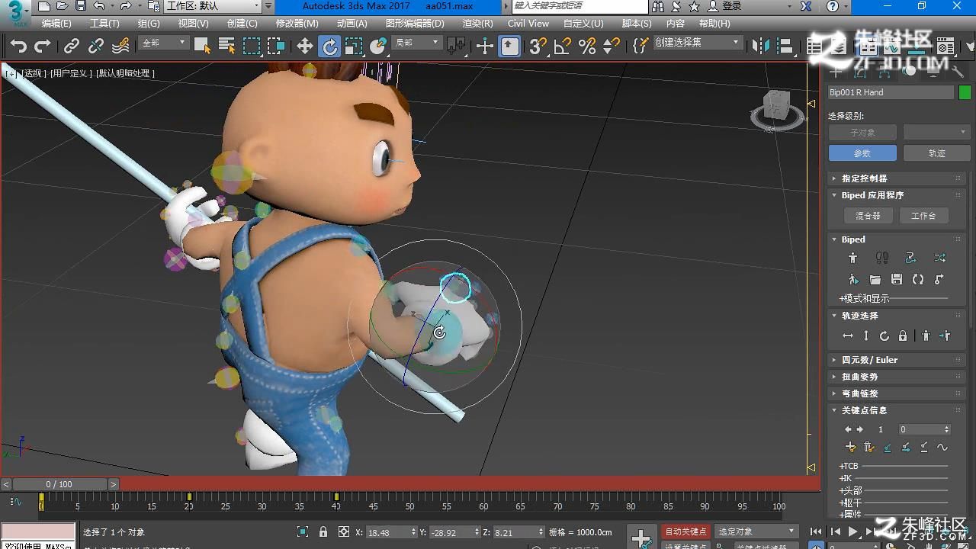Open the 渲染(R) menu
Screen dimensions: 976x549
tap(477, 24)
